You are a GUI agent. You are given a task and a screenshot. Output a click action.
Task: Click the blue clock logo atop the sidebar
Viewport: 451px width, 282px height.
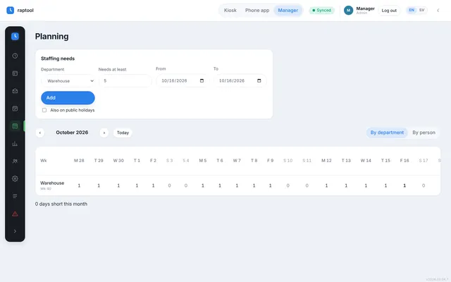15,36
